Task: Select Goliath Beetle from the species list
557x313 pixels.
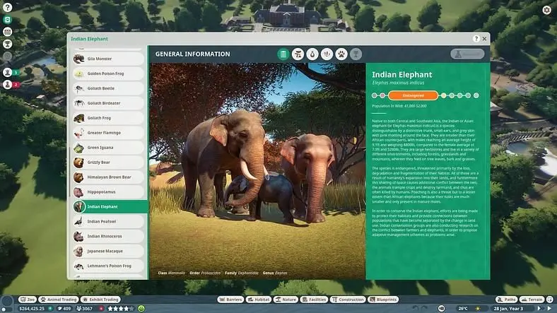Action: [108, 88]
